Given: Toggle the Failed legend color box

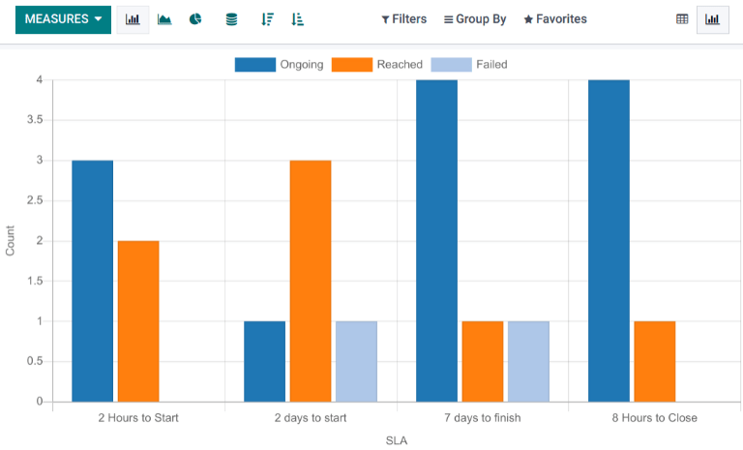Looking at the screenshot, I should coord(451,65).
